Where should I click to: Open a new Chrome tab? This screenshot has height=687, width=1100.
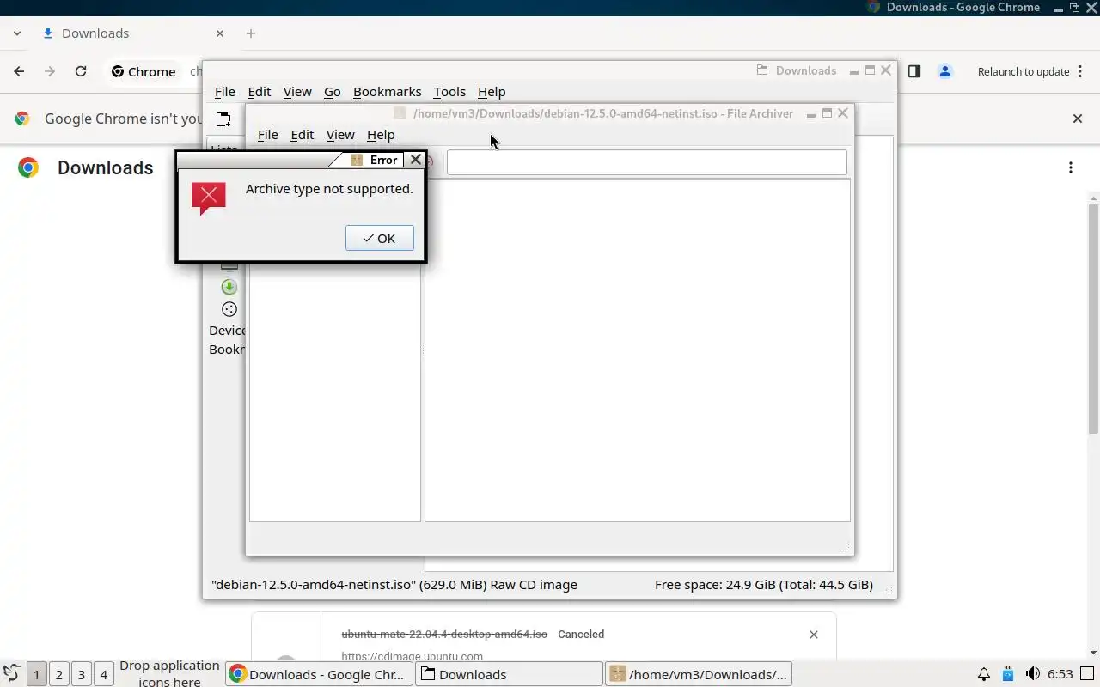(251, 33)
